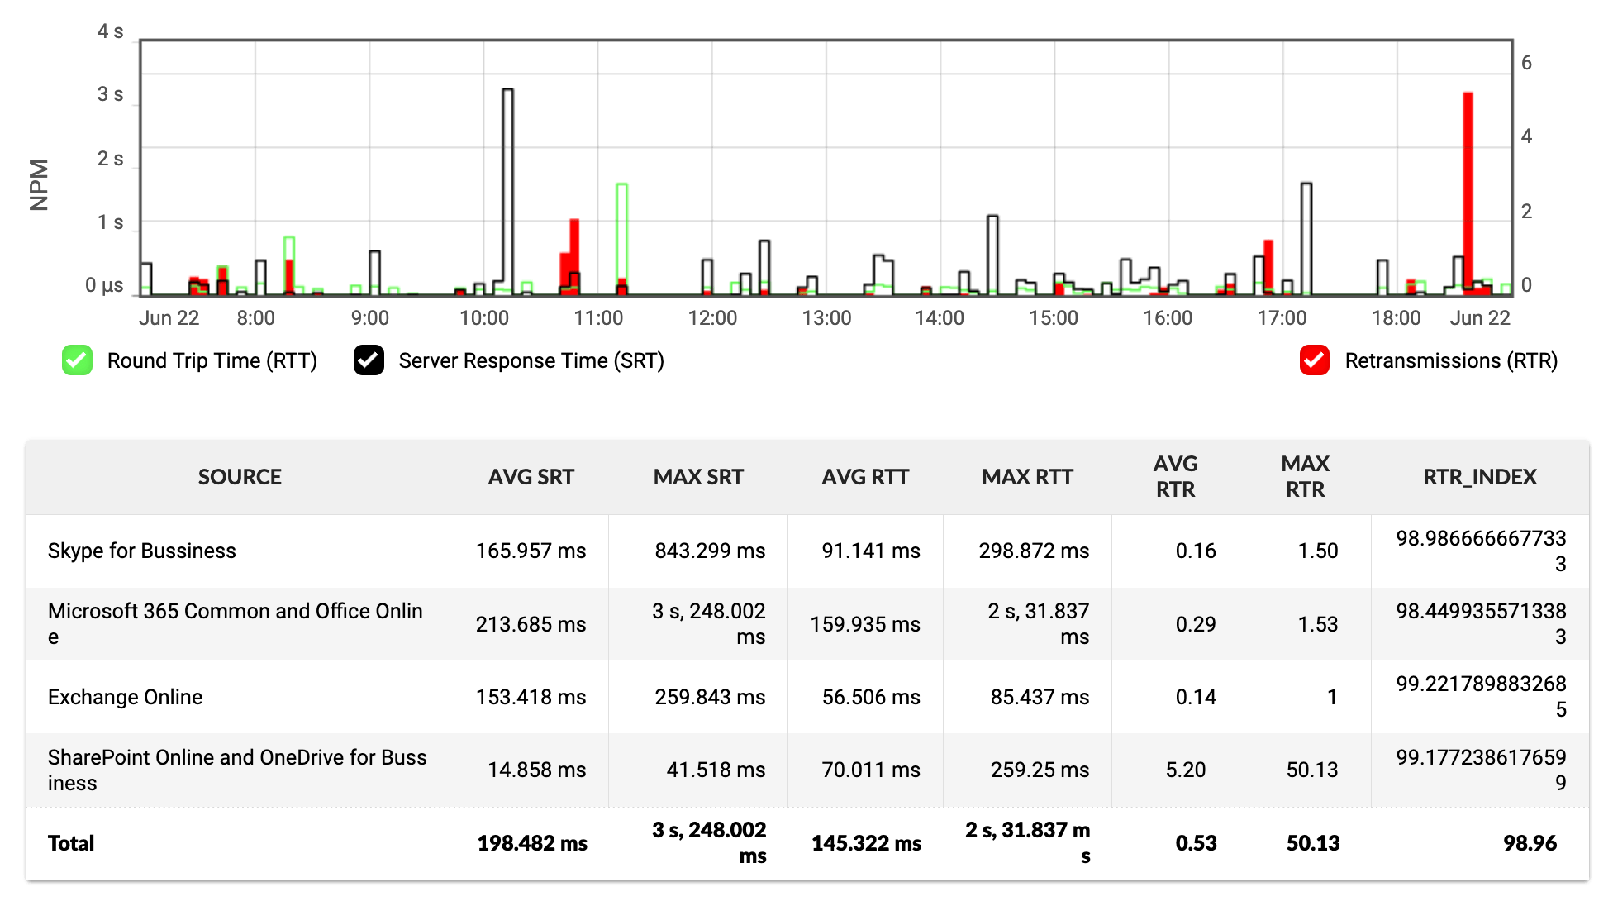The height and width of the screenshot is (906, 1613).
Task: Sort by AVG RTT column
Action: (x=865, y=477)
